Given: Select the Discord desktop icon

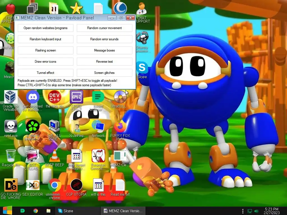Looking at the screenshot, I should [33, 97].
